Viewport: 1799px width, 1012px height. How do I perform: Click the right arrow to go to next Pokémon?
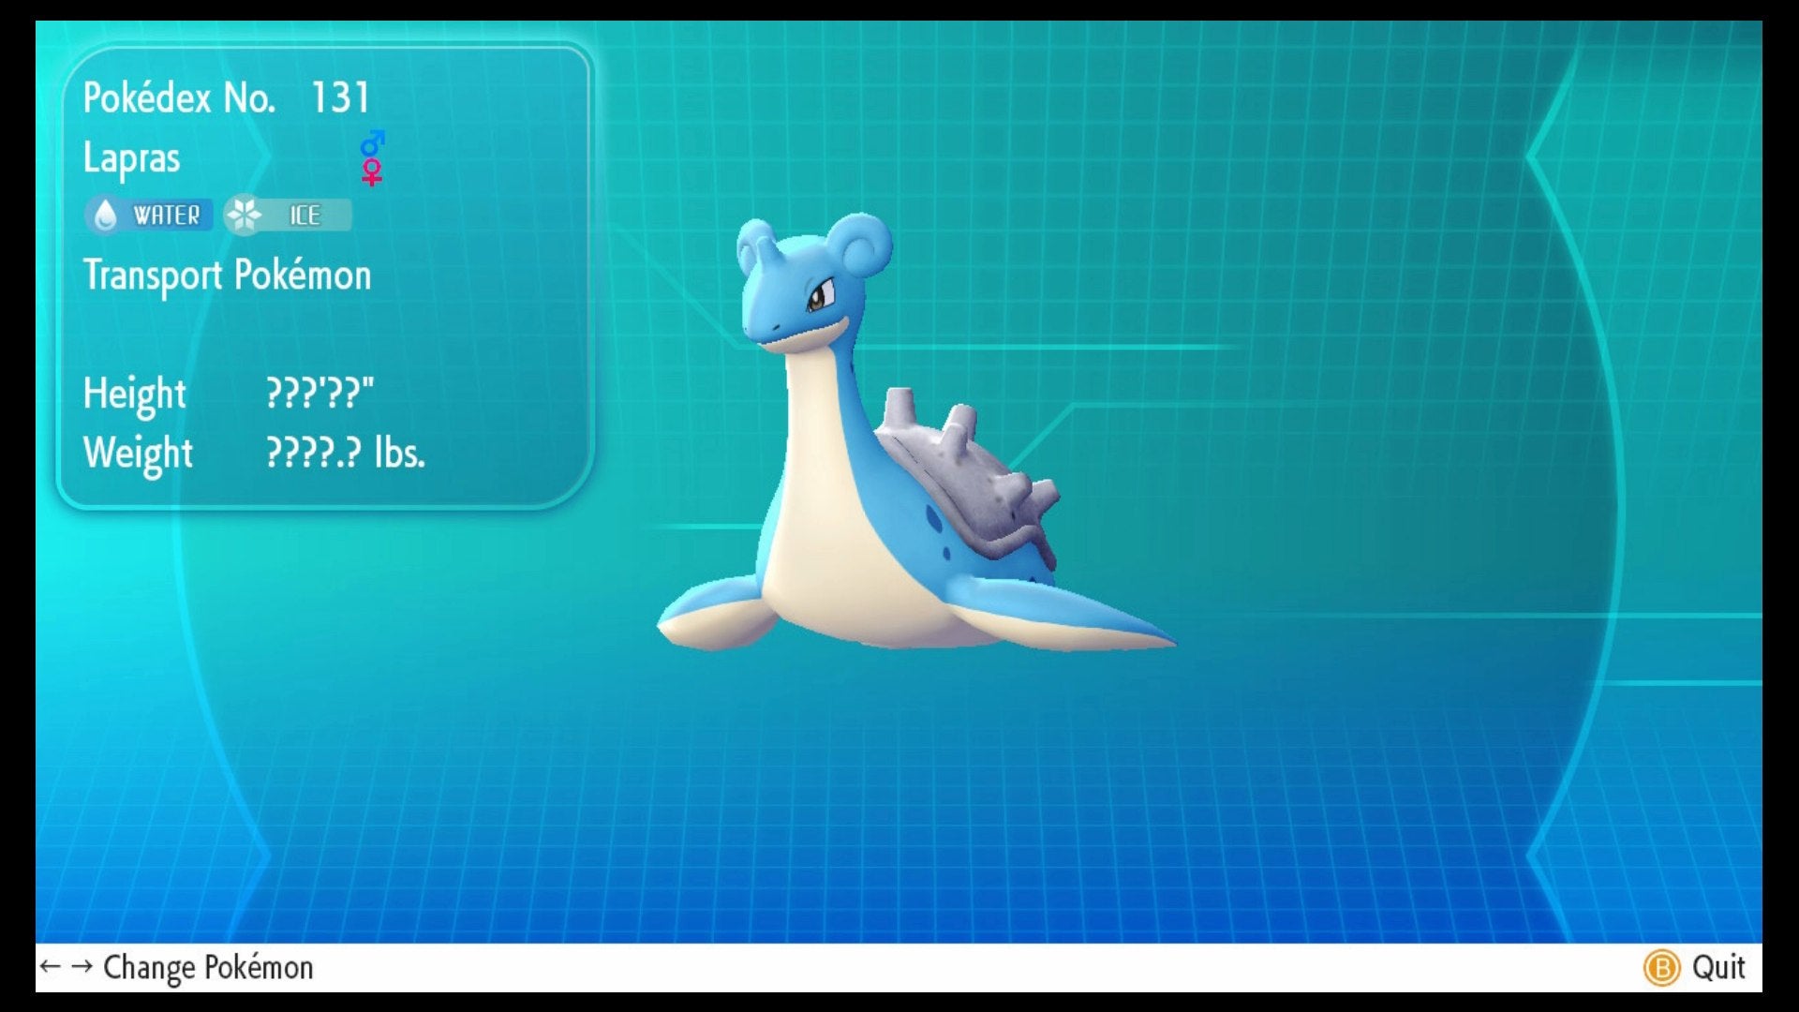82,966
